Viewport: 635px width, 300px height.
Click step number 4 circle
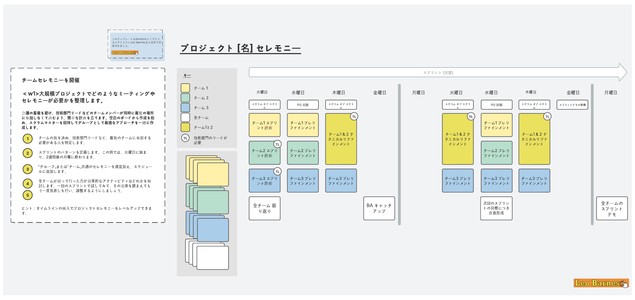[x=28, y=184]
